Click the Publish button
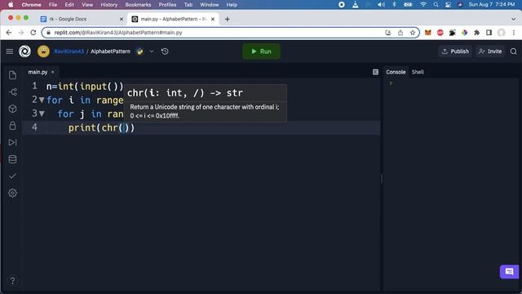 [x=455, y=51]
